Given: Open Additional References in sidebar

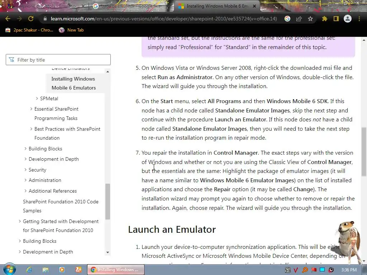Looking at the screenshot, I should tap(53, 191).
